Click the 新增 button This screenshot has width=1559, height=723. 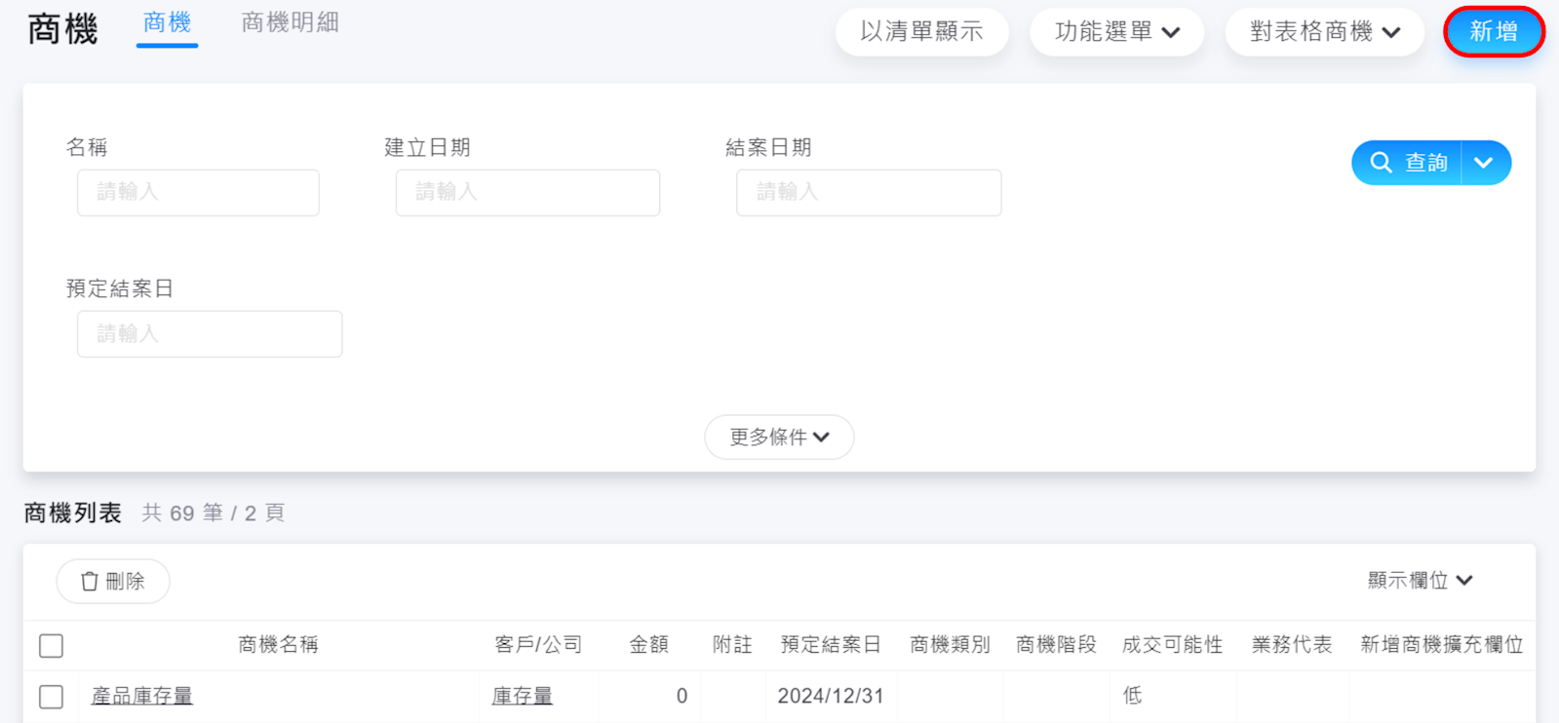1493,32
